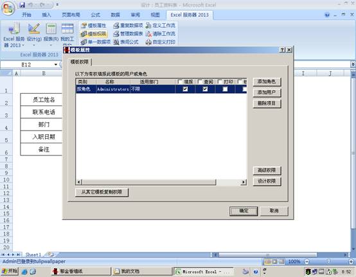Uncheck 查阅 for the Administrators row
Image resolution: width=356 pixels, height=277 pixels.
point(205,89)
